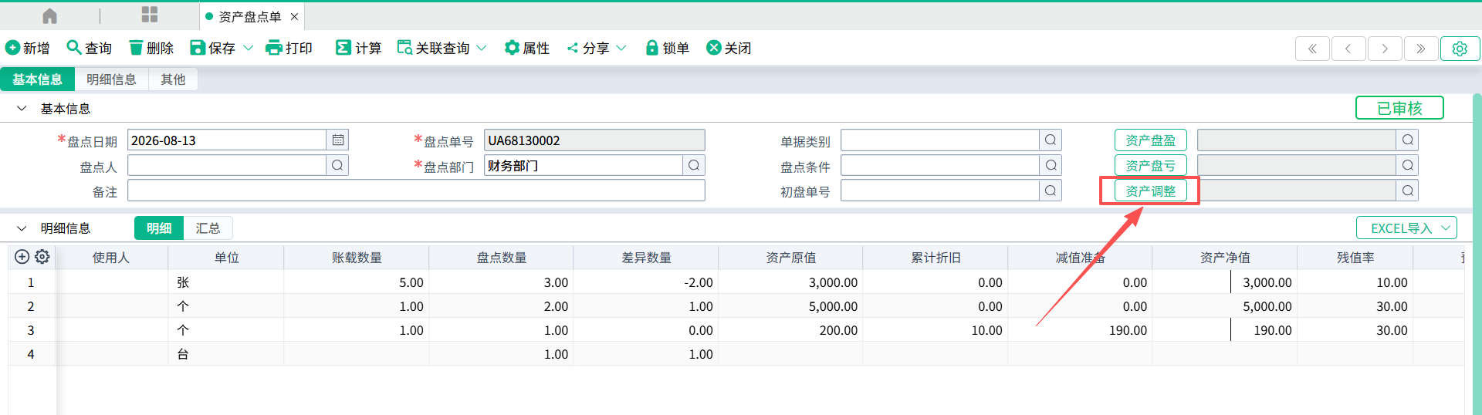Click the 单据类别 input field
Screen dimensions: 1482x415
point(940,140)
